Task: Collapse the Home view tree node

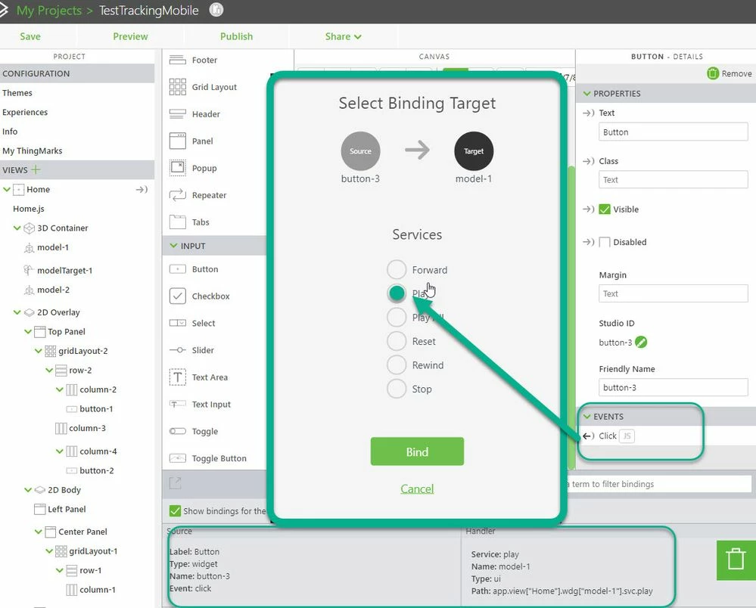Action: point(7,189)
